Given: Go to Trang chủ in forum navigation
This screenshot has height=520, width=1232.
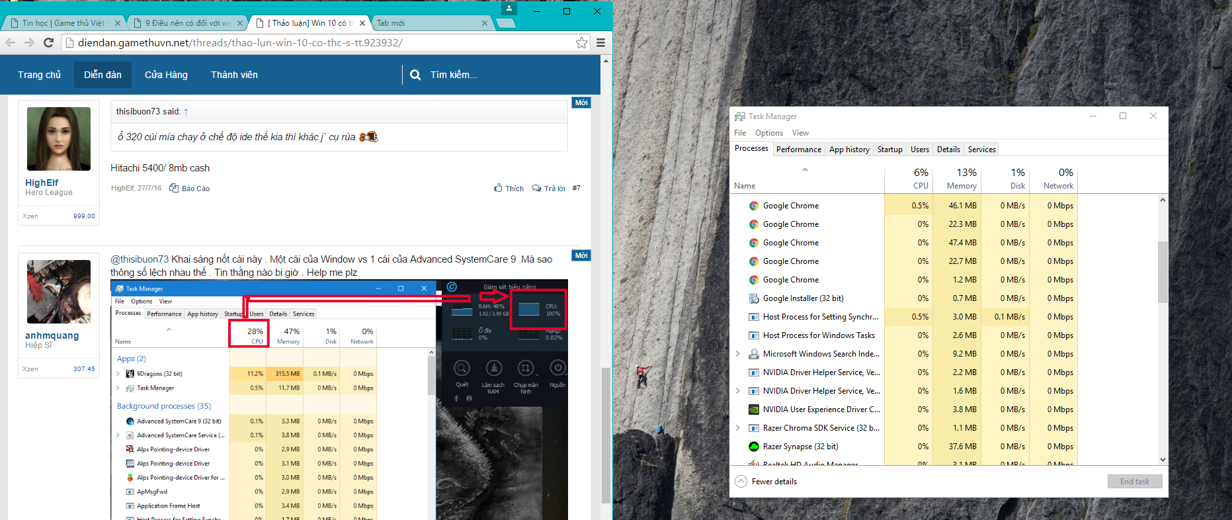Looking at the screenshot, I should pyautogui.click(x=40, y=75).
